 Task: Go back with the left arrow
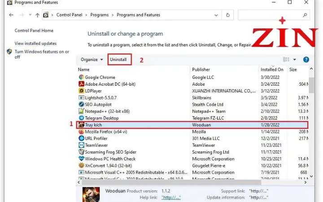[11, 15]
